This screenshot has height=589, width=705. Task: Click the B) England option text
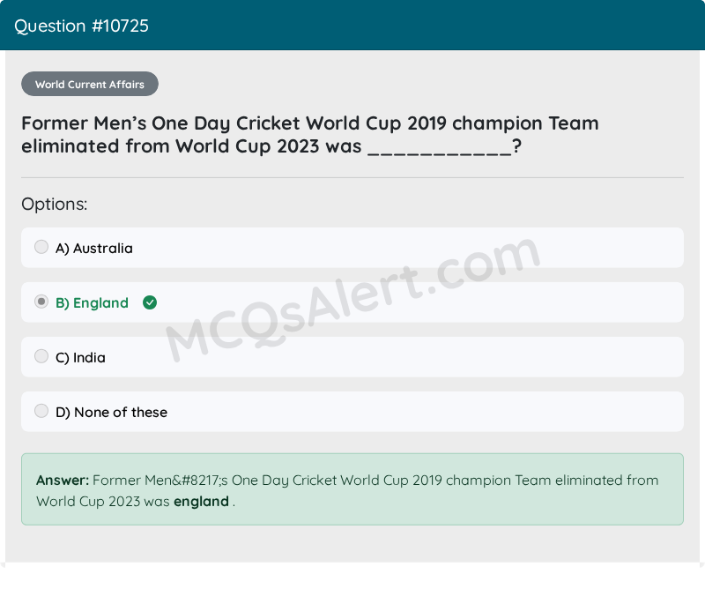[92, 302]
